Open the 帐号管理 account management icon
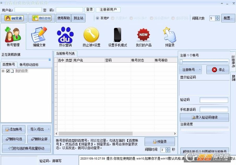The image size is (236, 165). click(x=13, y=36)
